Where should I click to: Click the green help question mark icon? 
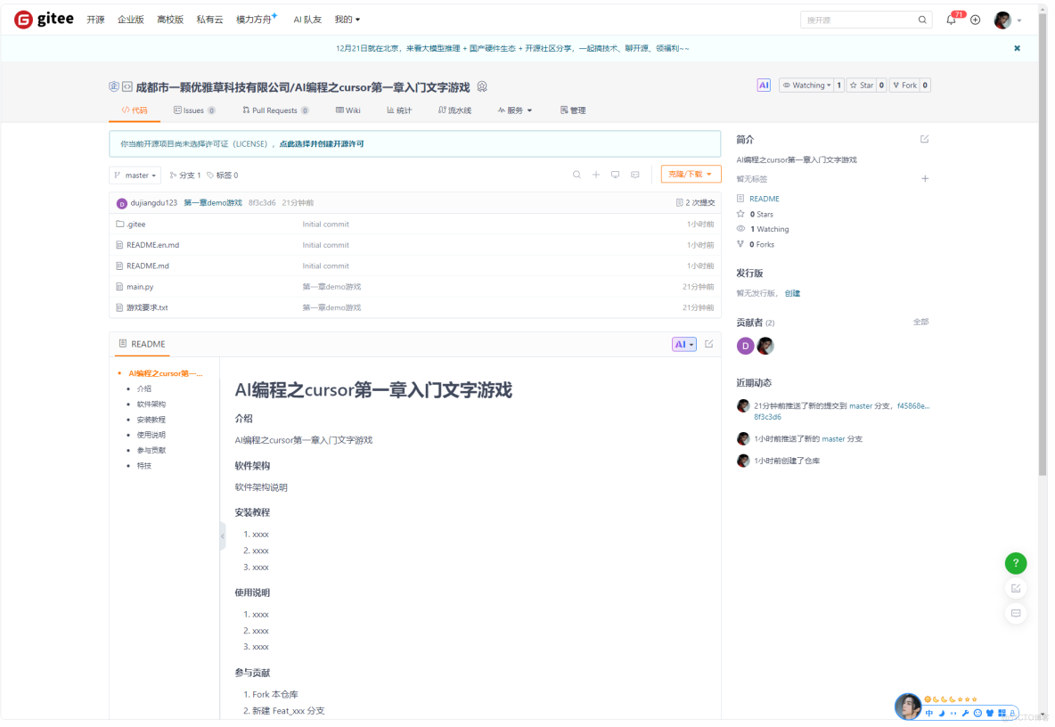1016,563
